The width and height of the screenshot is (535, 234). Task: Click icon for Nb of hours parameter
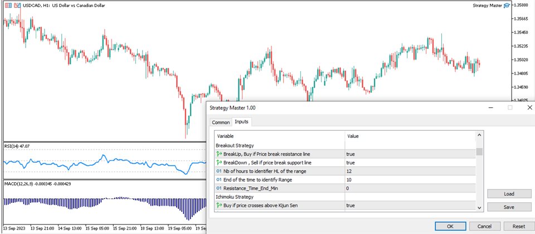pyautogui.click(x=218, y=171)
